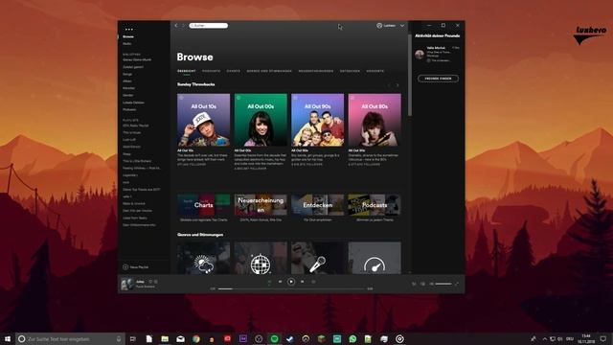Switch to the Charts tab under Browse
Screen dimensions: 613x345
[234, 71]
